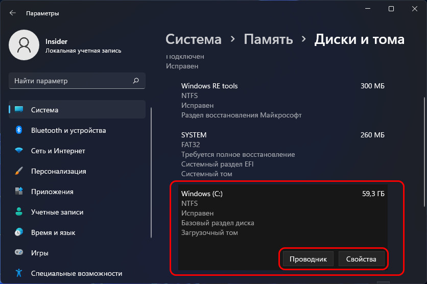Select the SYSTEM FAT32 volume

[282, 154]
